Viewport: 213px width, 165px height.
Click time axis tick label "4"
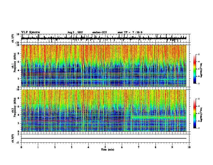tap(88, 147)
